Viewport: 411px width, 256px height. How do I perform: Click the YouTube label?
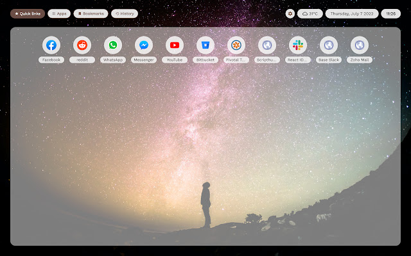coord(175,60)
